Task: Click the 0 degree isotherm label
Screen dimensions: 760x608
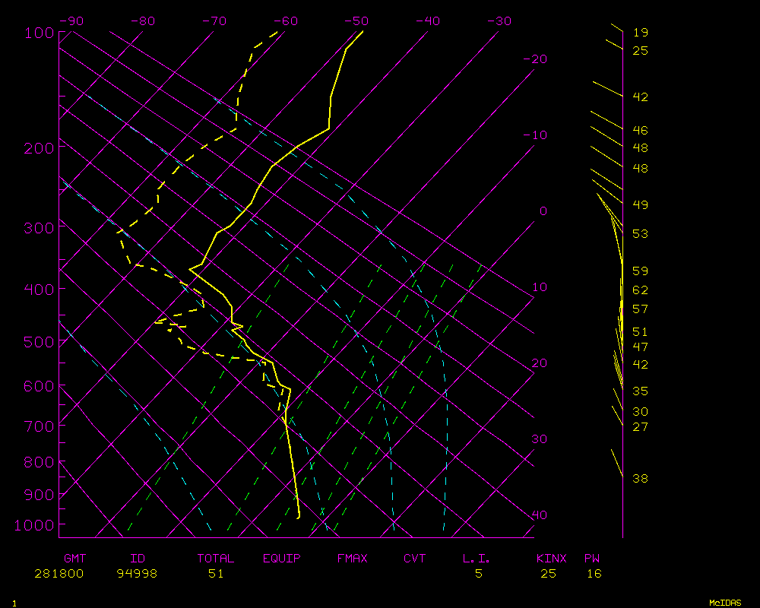Action: (x=543, y=211)
